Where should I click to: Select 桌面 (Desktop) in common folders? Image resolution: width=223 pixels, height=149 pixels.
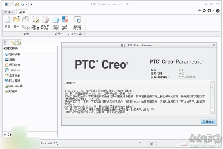(12, 59)
